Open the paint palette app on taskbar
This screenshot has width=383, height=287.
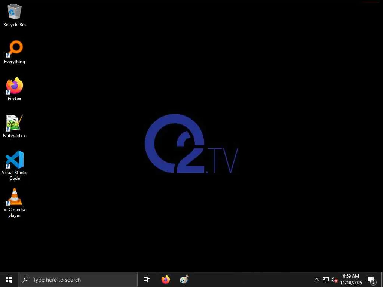tap(184, 280)
